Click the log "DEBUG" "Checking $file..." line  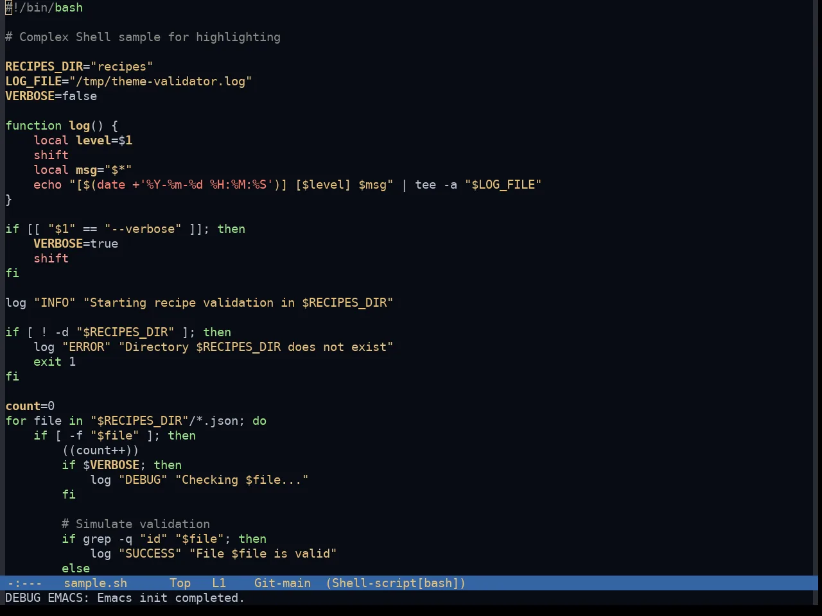(x=199, y=480)
